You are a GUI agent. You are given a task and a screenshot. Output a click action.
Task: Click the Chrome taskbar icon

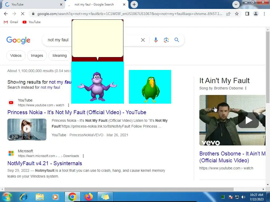(x=72, y=197)
